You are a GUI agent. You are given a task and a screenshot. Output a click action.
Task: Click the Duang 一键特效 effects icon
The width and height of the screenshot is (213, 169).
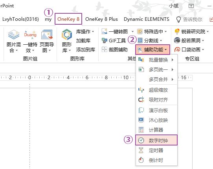click(30, 35)
